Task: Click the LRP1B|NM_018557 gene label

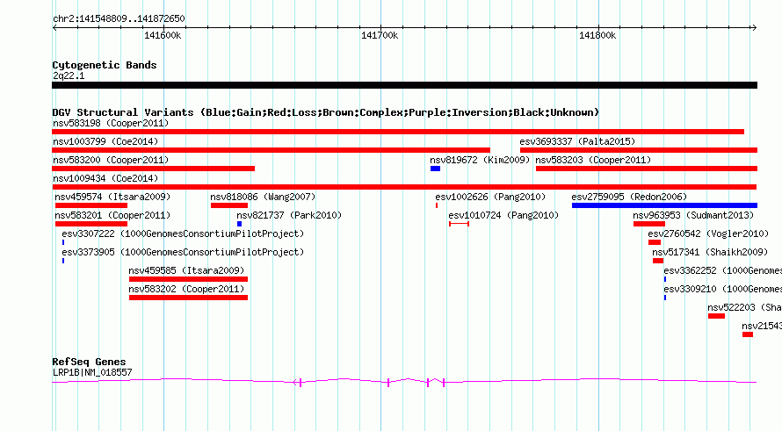Action: pos(92,372)
